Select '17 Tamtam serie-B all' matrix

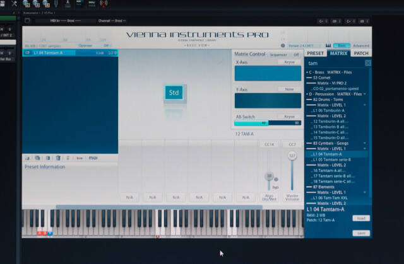point(334,176)
